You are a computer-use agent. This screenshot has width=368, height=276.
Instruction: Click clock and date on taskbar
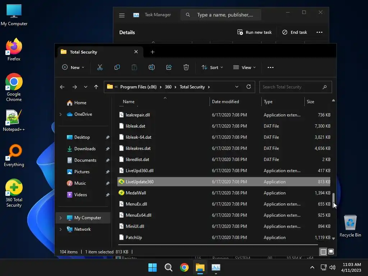click(x=351, y=267)
